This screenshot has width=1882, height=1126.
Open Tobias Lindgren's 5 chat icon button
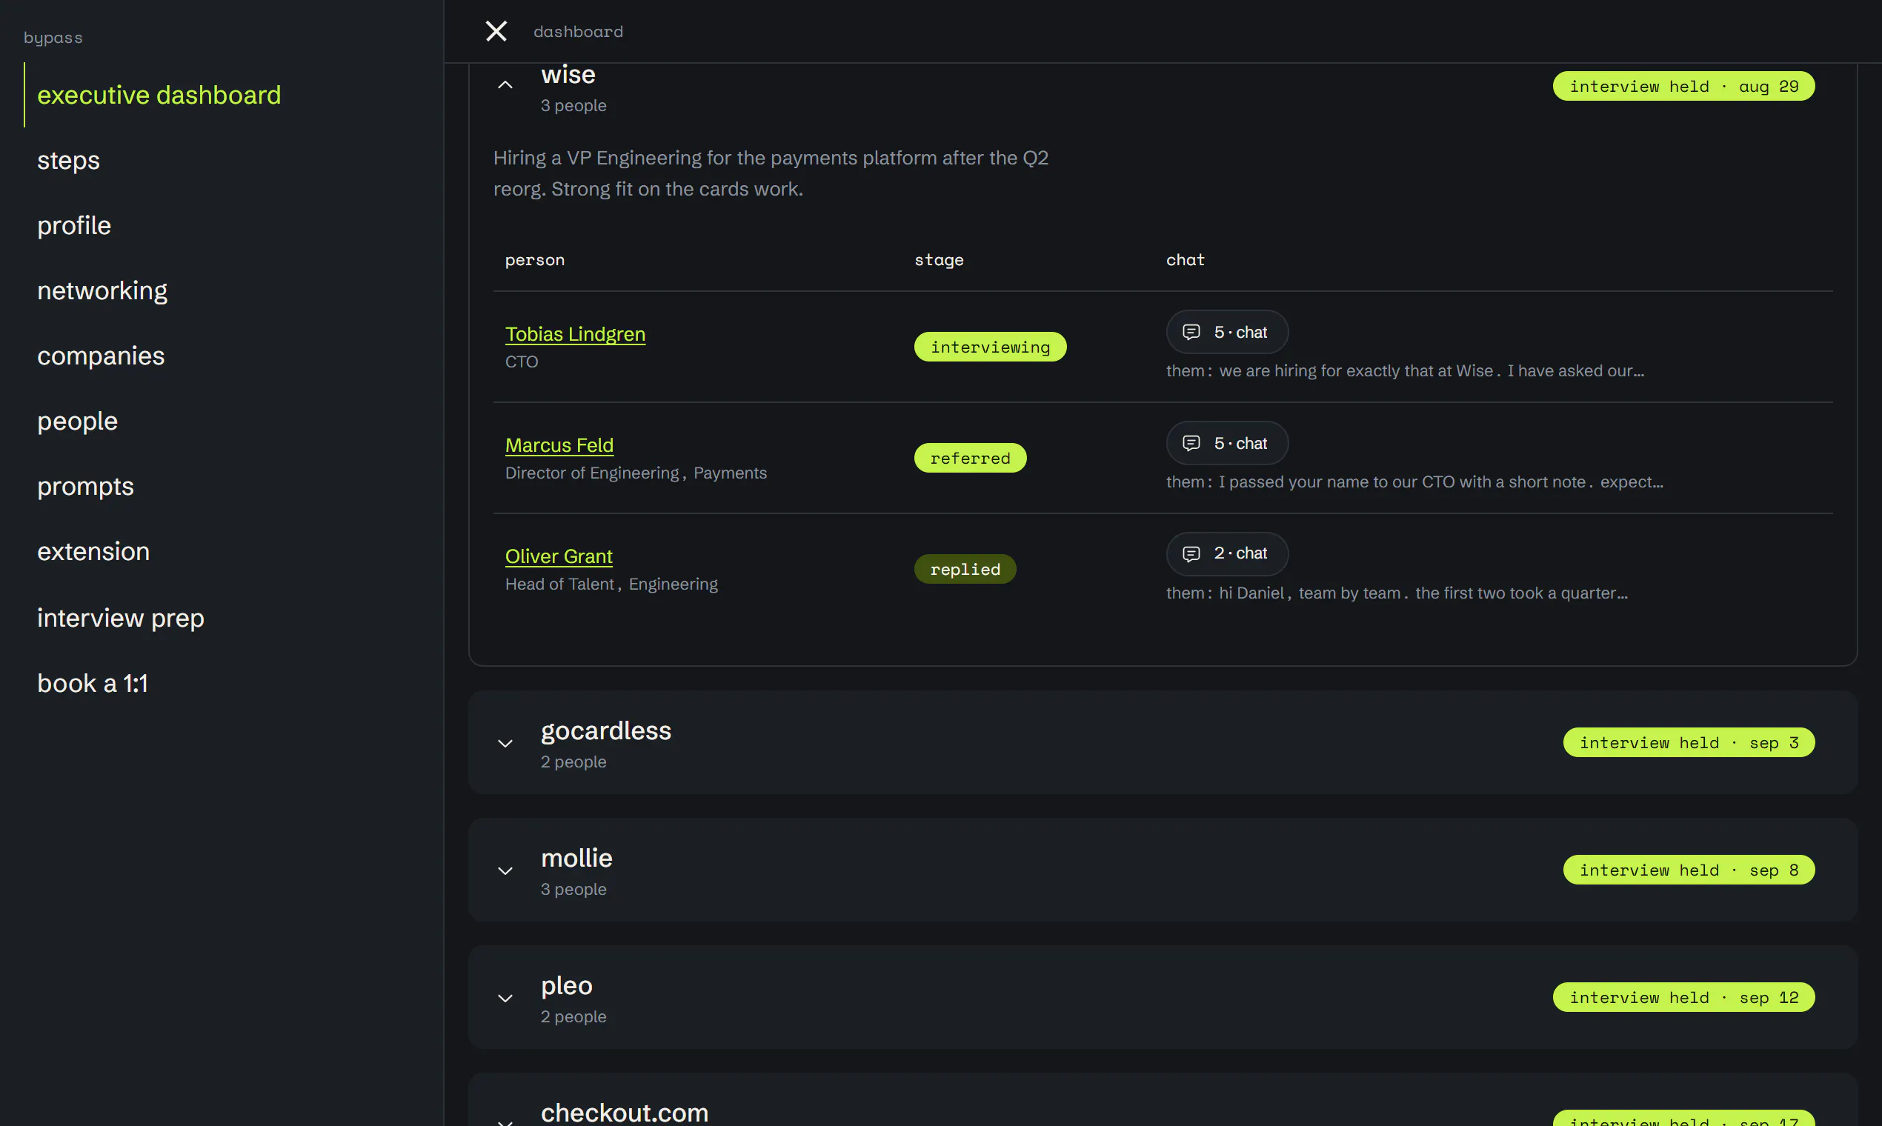(1226, 332)
